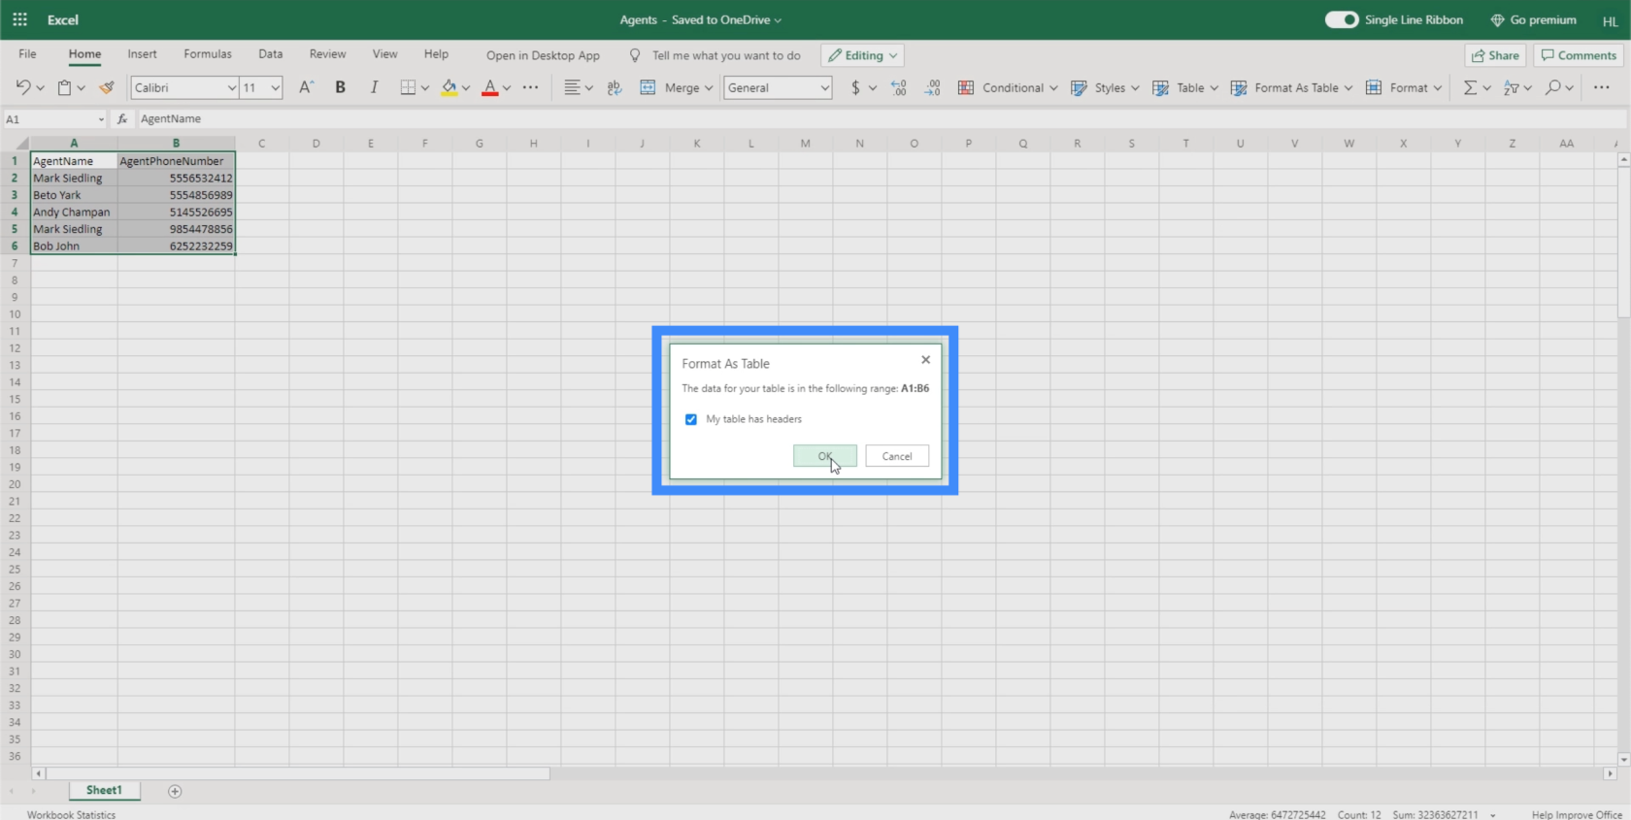This screenshot has height=820, width=1631.
Task: Uncheck My table has headers checkbox
Action: point(691,419)
